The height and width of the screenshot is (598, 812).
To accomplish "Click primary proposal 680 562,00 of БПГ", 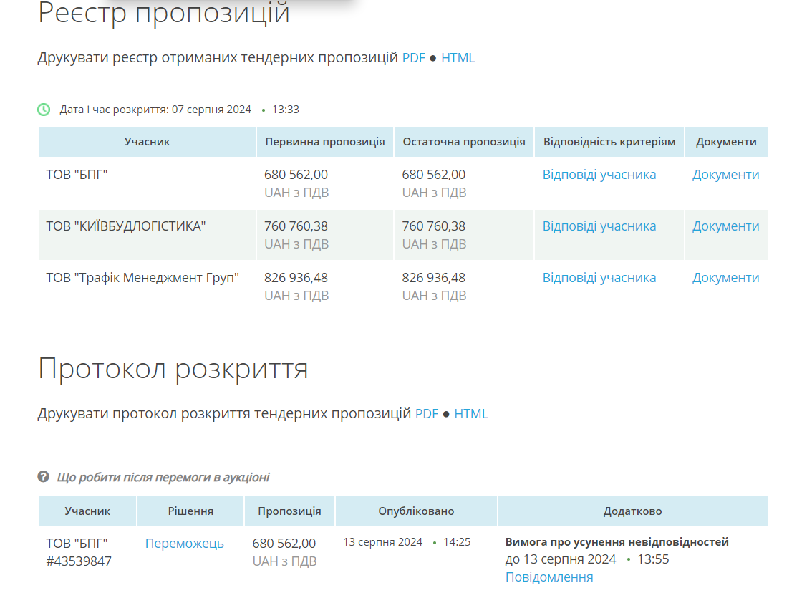I will tap(296, 175).
